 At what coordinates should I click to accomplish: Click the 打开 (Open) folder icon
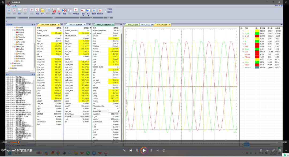[x=43, y=10]
